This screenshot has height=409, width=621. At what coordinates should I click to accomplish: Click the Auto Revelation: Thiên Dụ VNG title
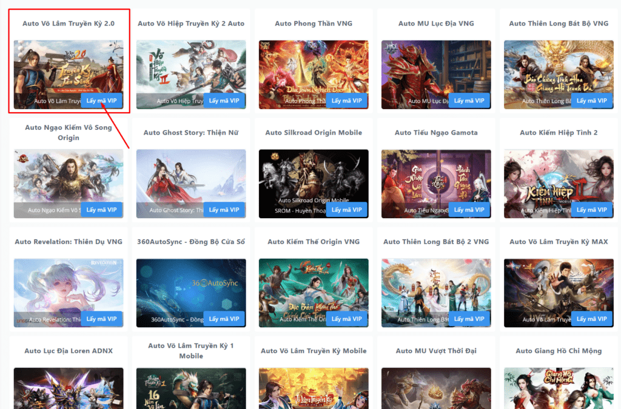pos(69,242)
